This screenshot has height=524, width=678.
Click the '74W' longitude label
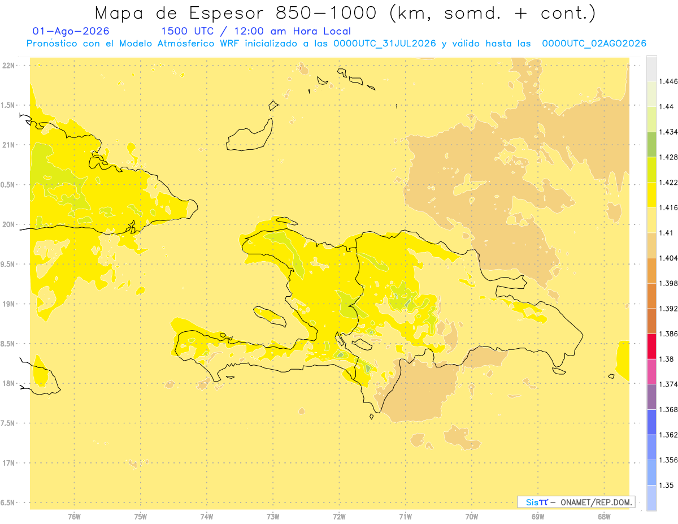(x=207, y=517)
